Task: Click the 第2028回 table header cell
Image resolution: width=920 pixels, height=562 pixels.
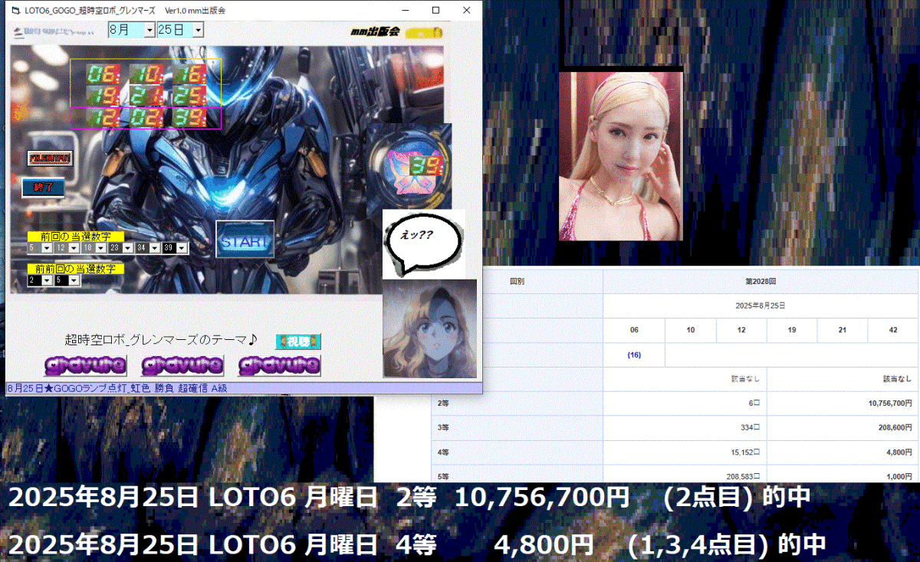Action: tap(761, 282)
